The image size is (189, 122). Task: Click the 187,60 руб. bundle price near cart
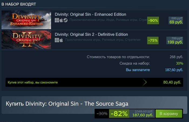143,115
